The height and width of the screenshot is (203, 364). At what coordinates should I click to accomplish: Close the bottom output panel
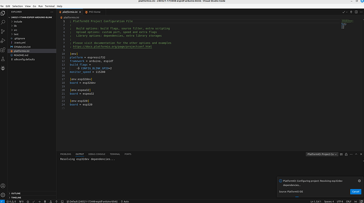tap(361, 154)
